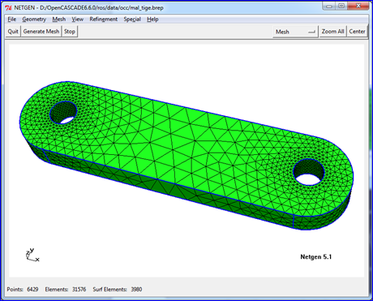
Task: Open the Special menu
Action: click(x=132, y=19)
